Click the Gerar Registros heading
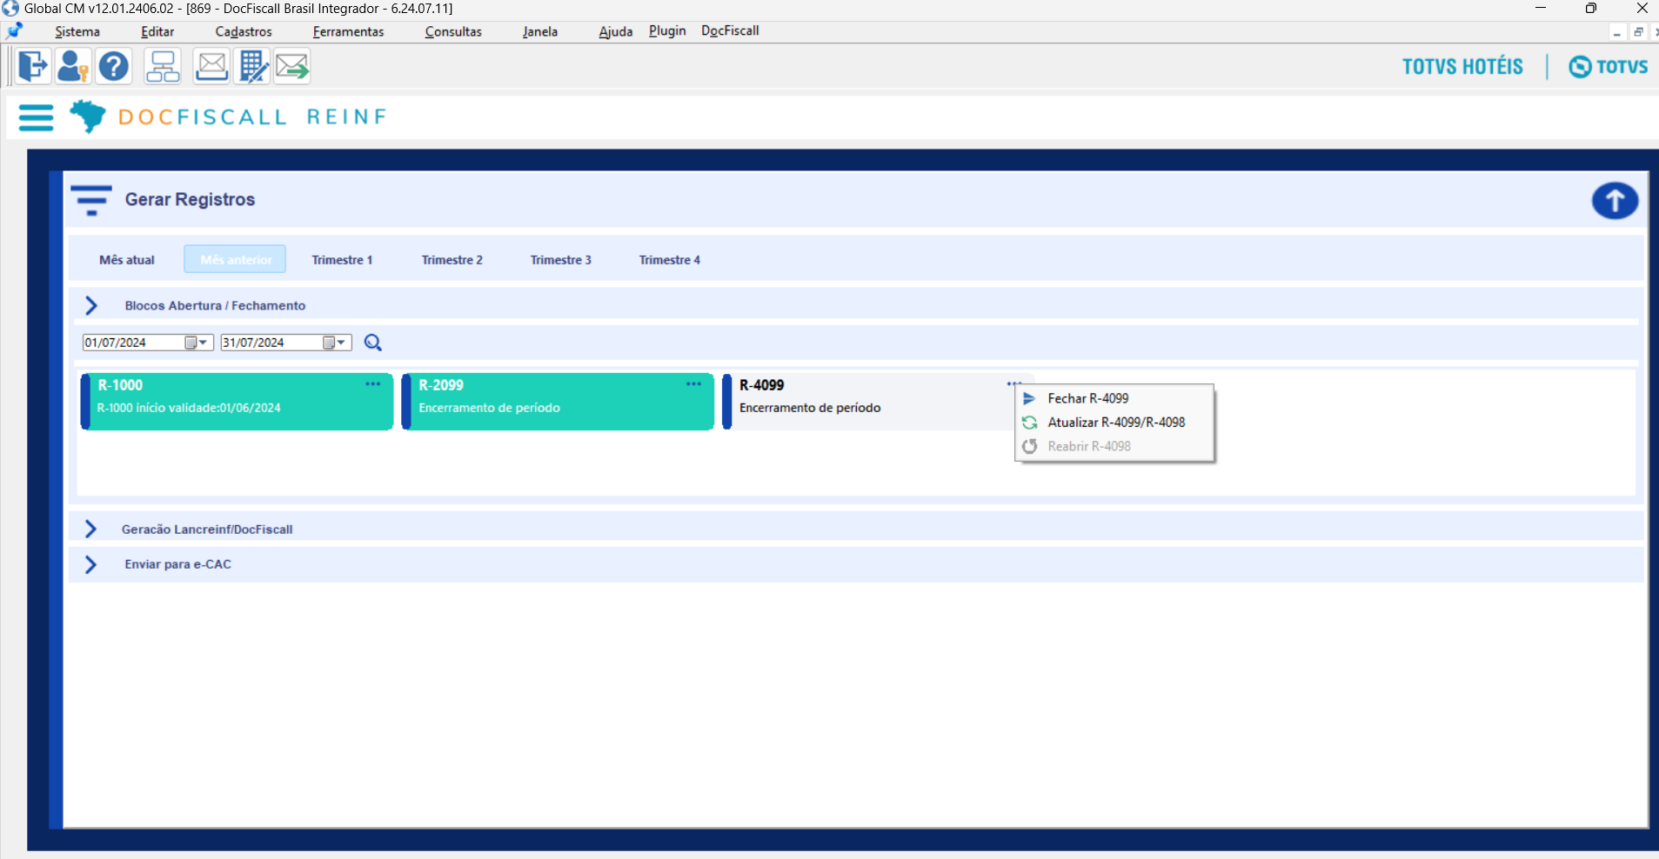1659x859 pixels. point(190,199)
